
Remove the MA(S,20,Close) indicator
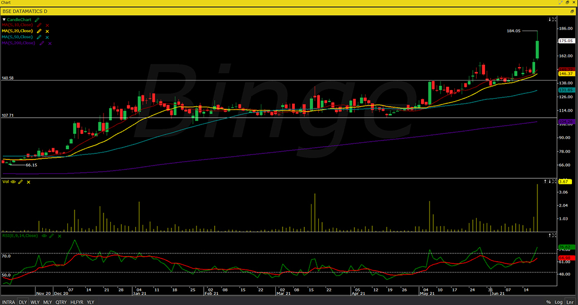(x=47, y=31)
